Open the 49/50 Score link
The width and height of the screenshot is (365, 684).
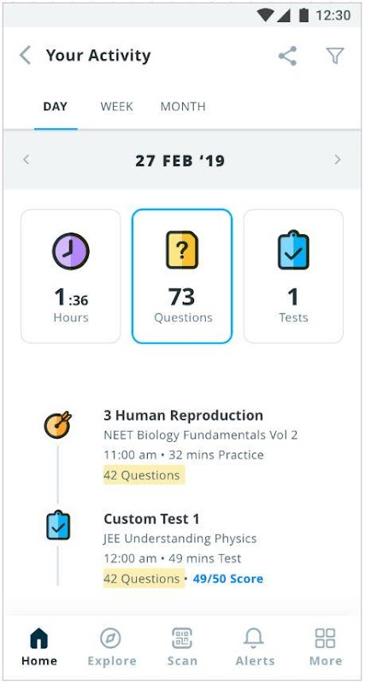coord(228,579)
